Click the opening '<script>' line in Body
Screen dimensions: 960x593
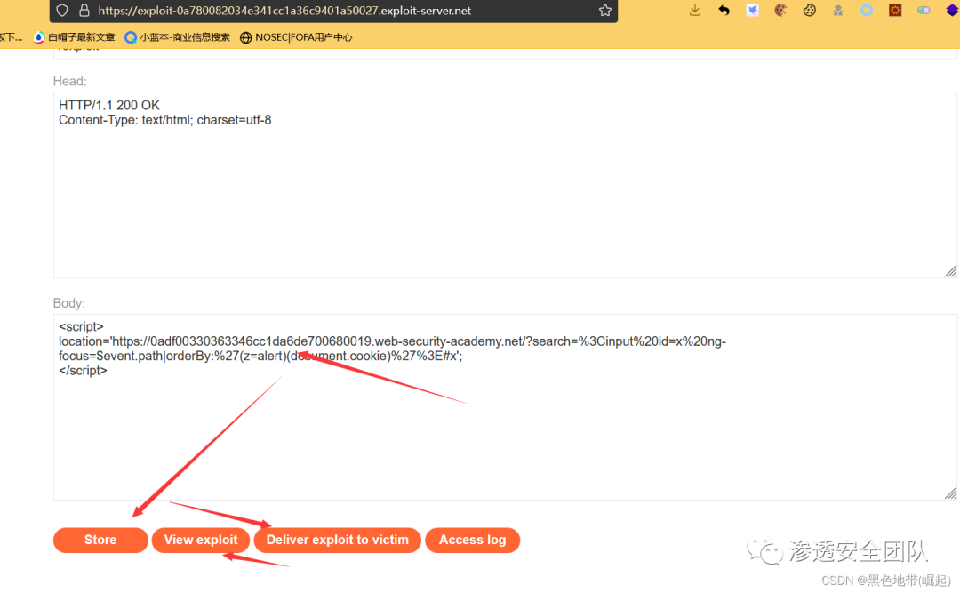[x=81, y=326]
